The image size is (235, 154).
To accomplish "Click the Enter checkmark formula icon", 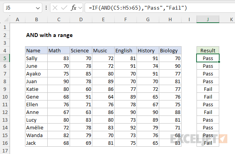I will pos(64,8).
